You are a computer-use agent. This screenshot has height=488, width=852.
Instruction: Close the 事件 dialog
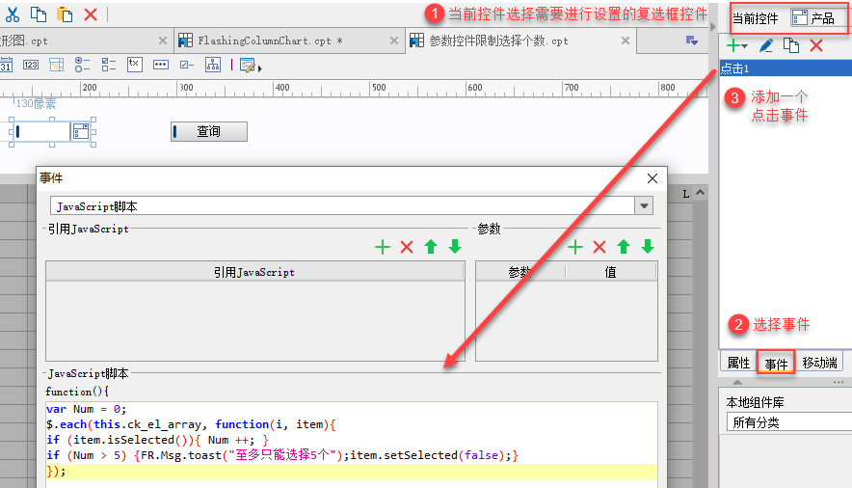click(x=652, y=178)
